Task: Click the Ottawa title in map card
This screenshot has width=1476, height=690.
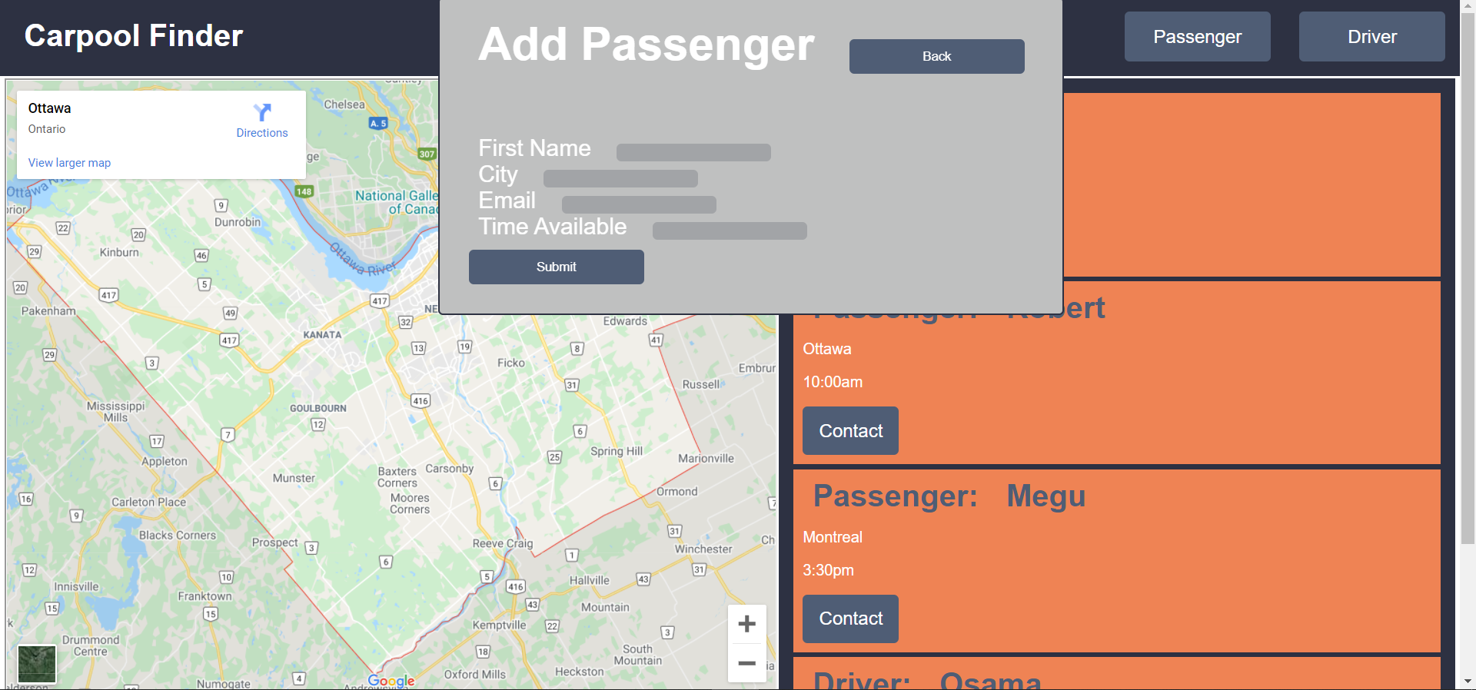Action: point(49,108)
